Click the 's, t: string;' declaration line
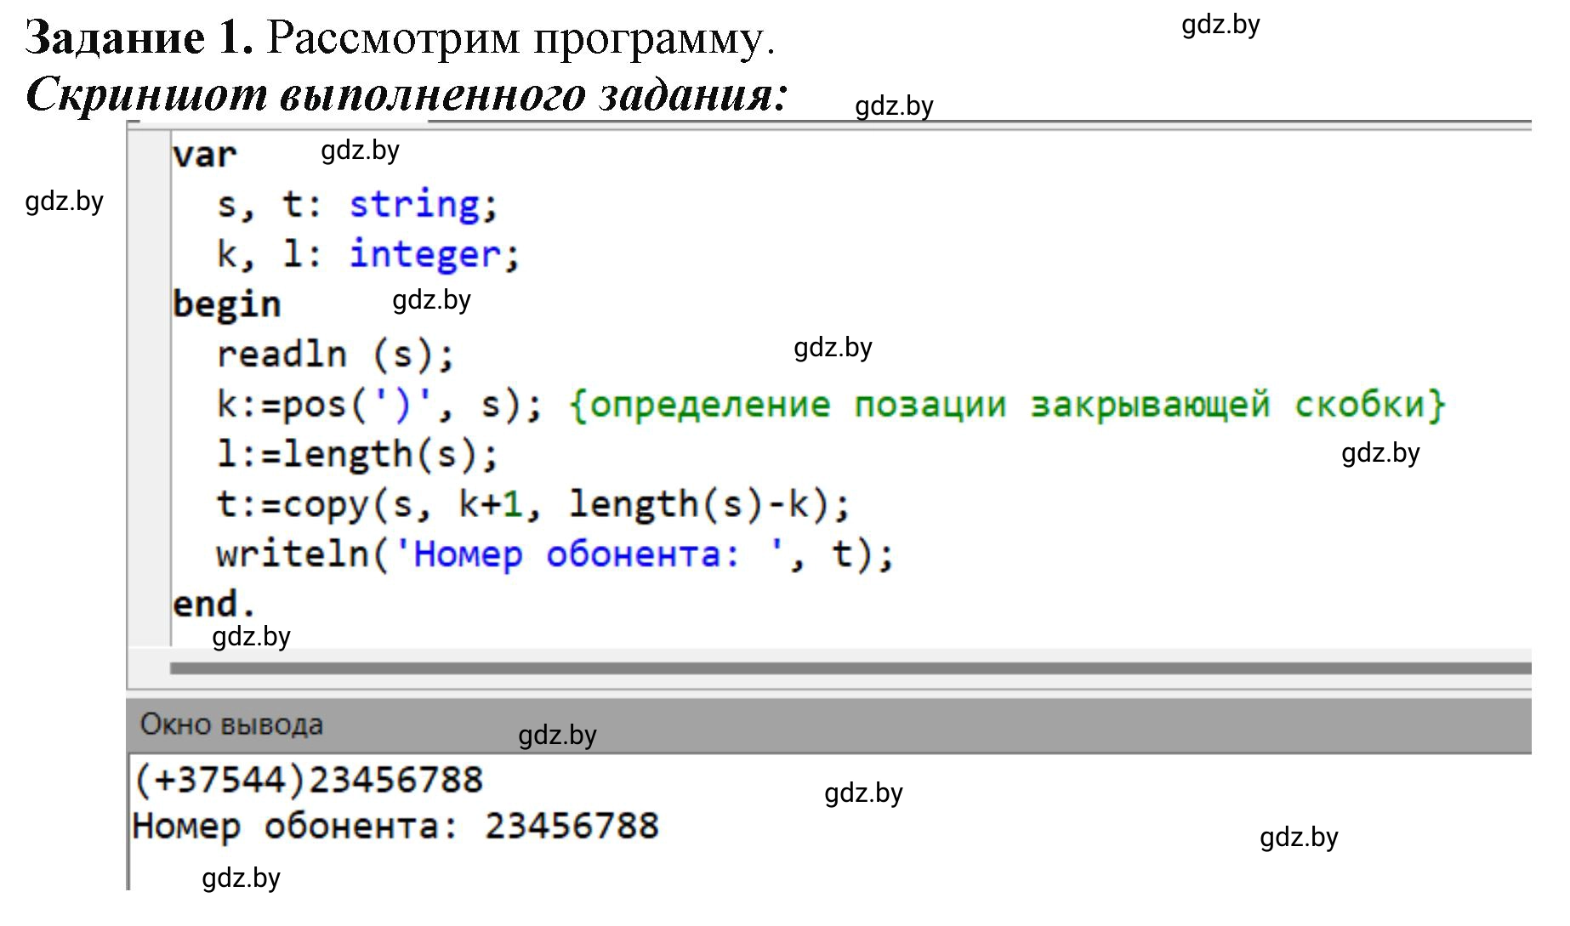 pos(357,205)
